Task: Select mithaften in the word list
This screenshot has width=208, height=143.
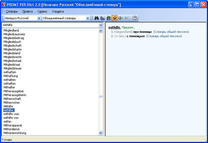Action: tap(10, 72)
